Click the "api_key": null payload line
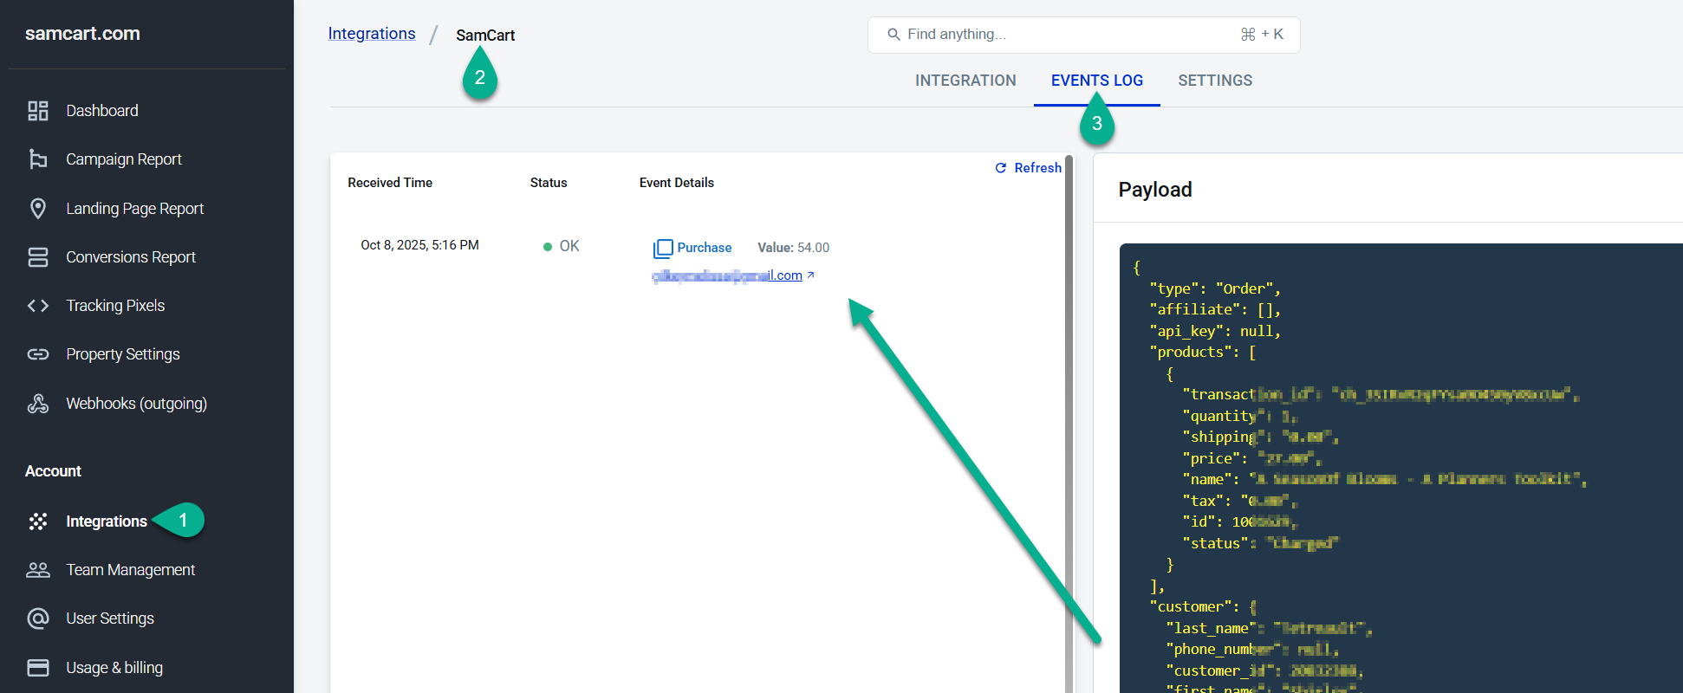1683x693 pixels. [x=1214, y=331]
